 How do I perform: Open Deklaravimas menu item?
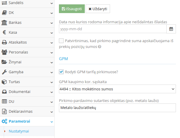click(27, 112)
